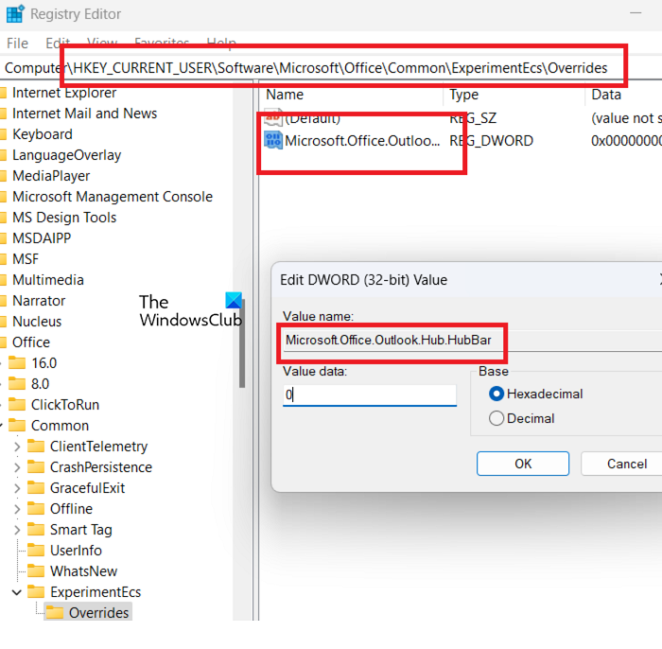Click the 16.0 folder icon
Image resolution: width=662 pixels, height=649 pixels.
(17, 362)
